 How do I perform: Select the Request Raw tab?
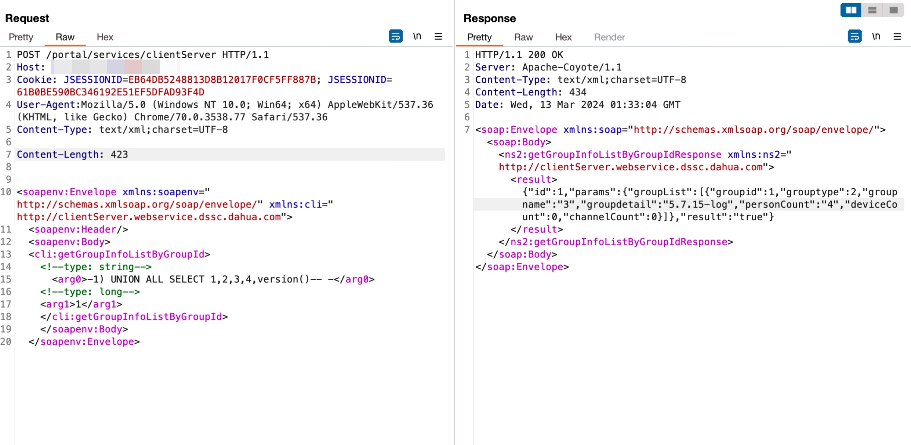coord(65,37)
